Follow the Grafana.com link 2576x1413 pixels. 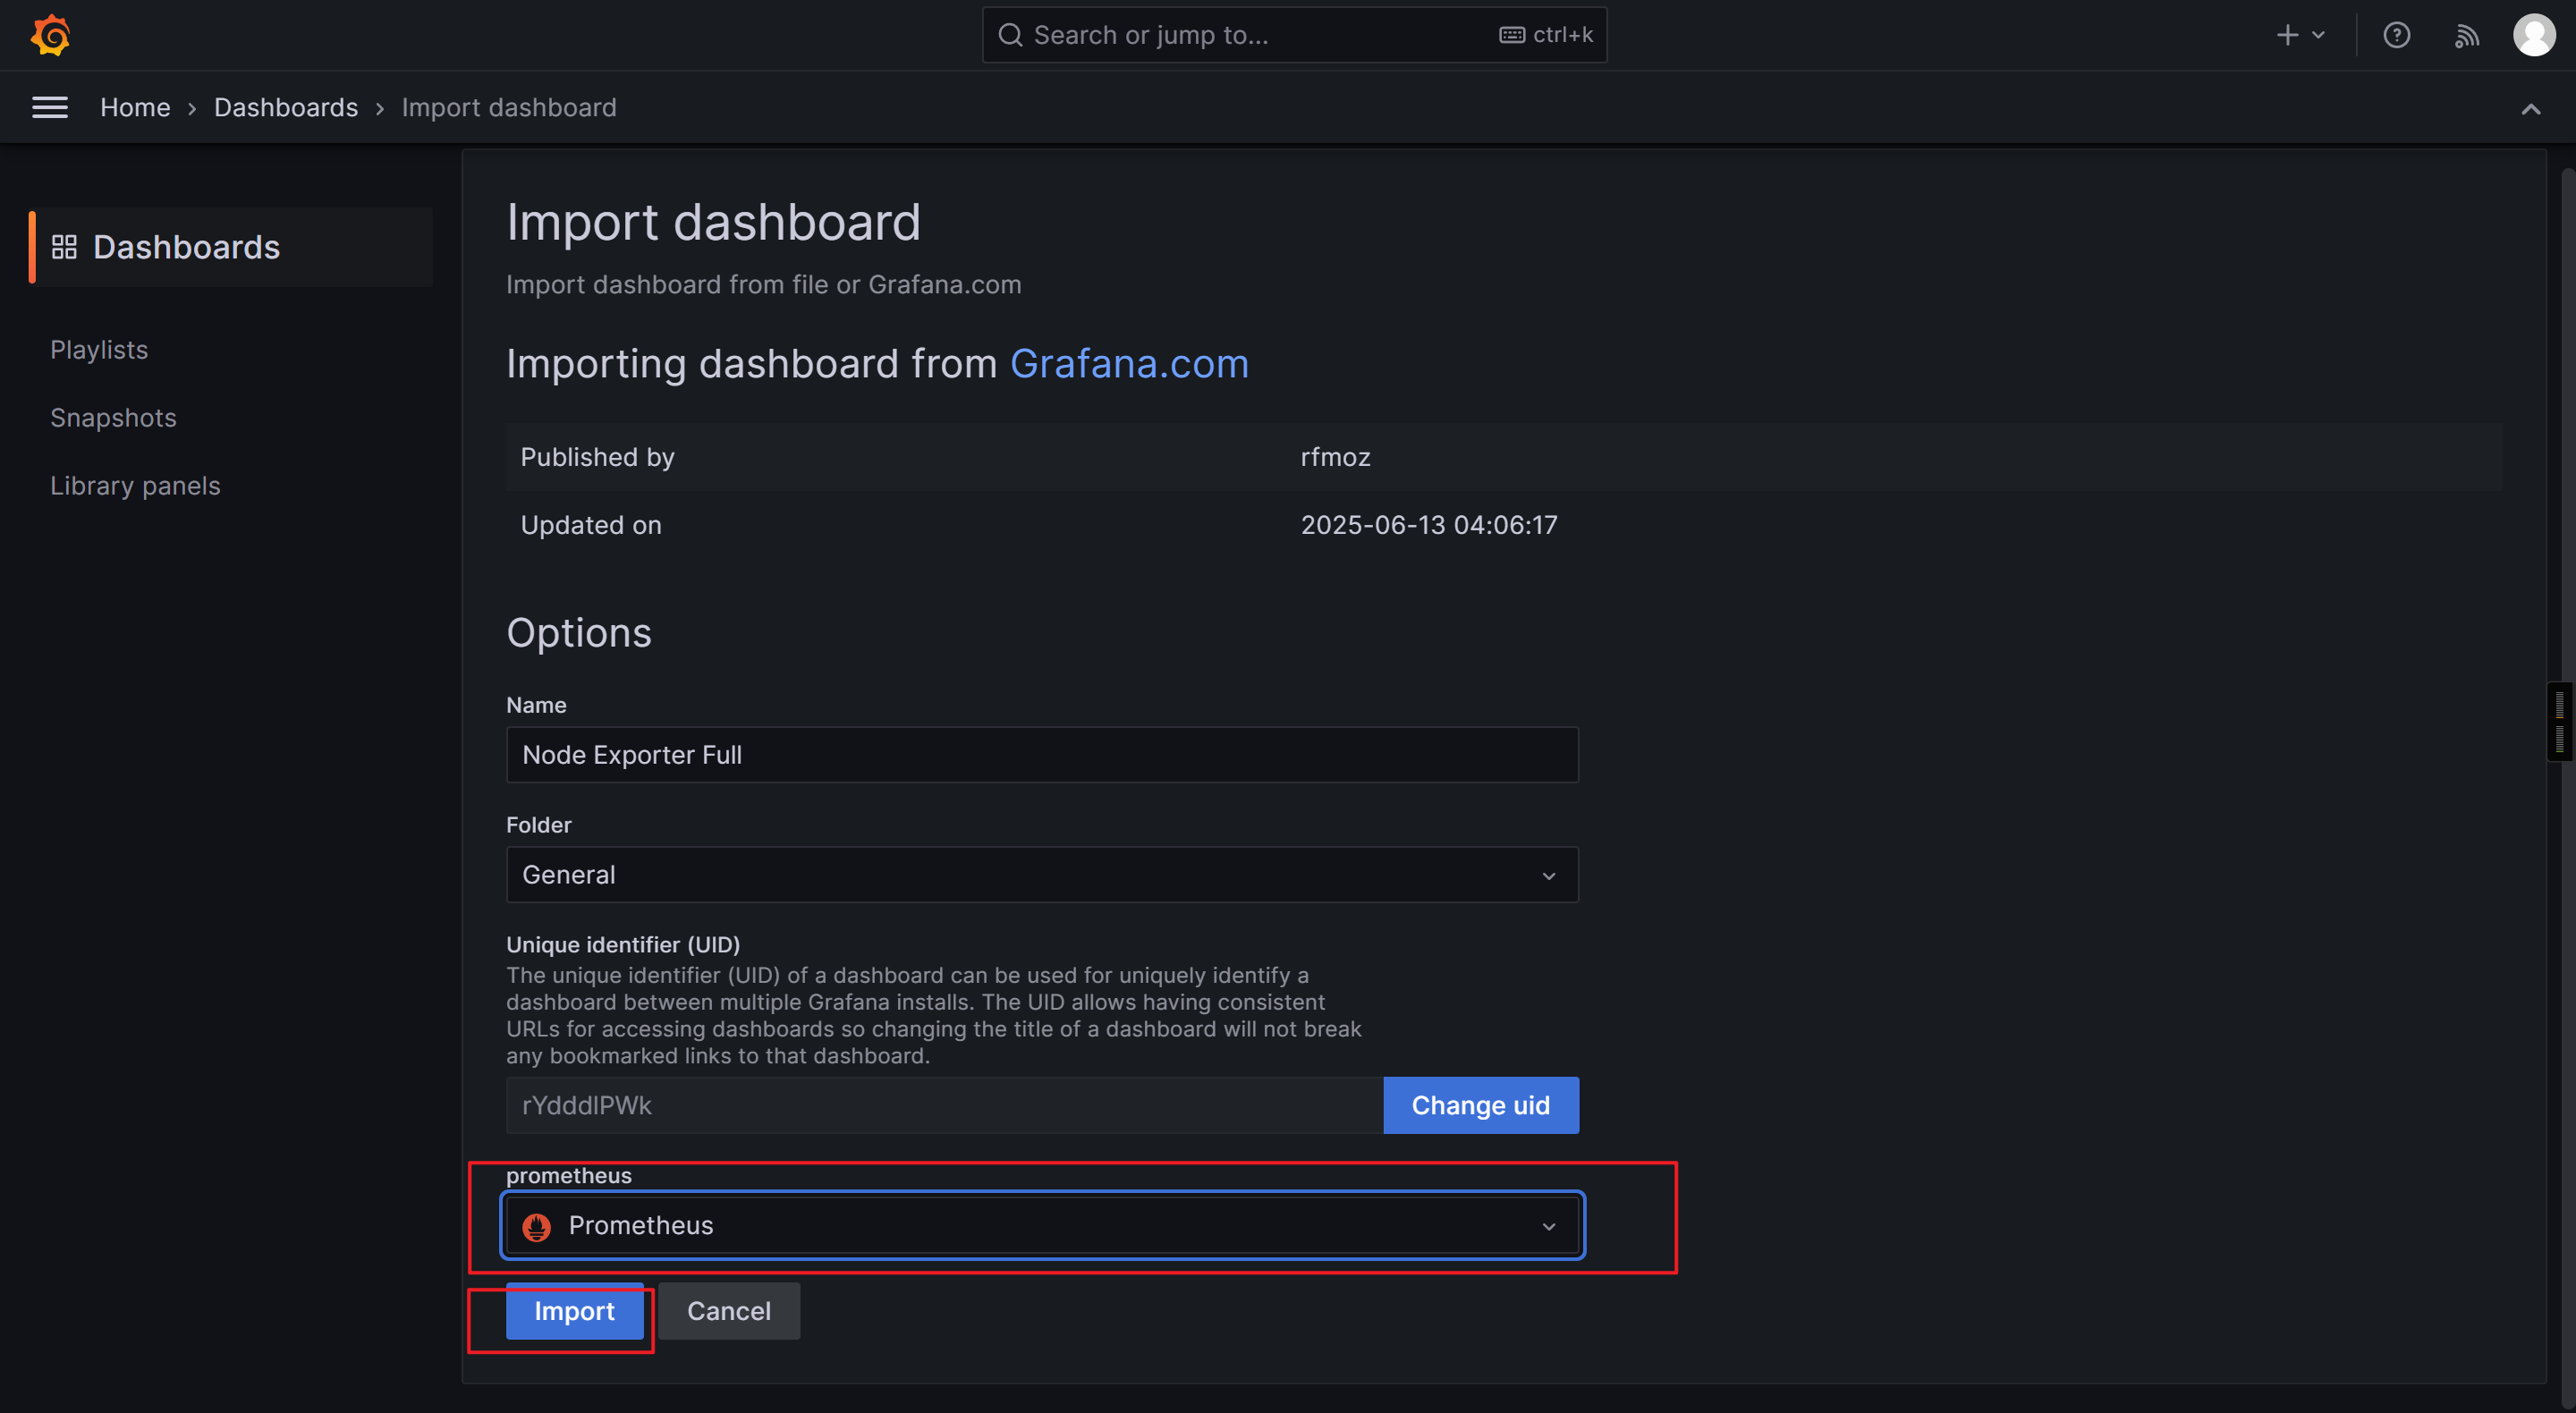pos(1129,364)
